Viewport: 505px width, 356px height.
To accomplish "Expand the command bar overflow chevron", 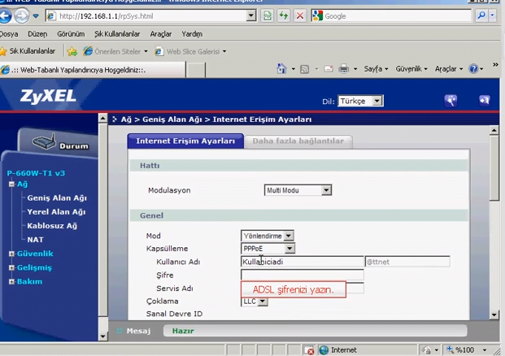I will tap(495, 65).
